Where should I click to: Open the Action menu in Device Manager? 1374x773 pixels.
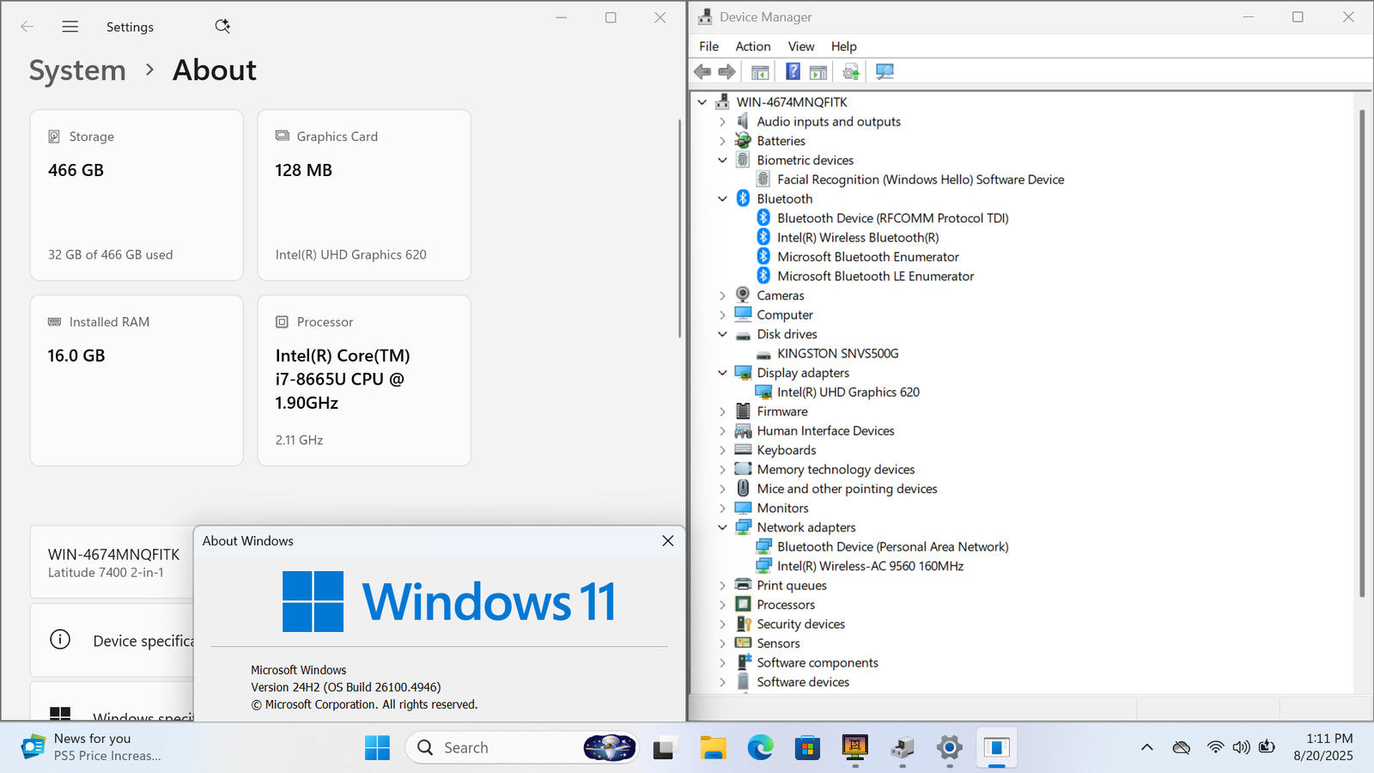click(752, 46)
